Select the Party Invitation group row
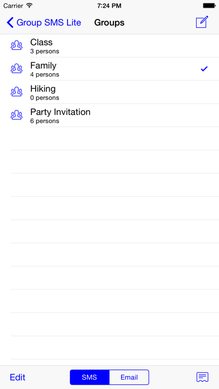 pos(109,115)
